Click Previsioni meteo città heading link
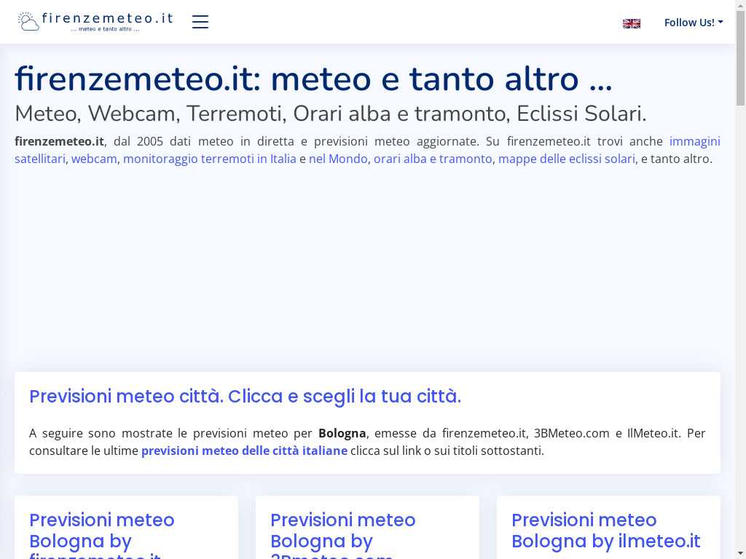 tap(245, 397)
